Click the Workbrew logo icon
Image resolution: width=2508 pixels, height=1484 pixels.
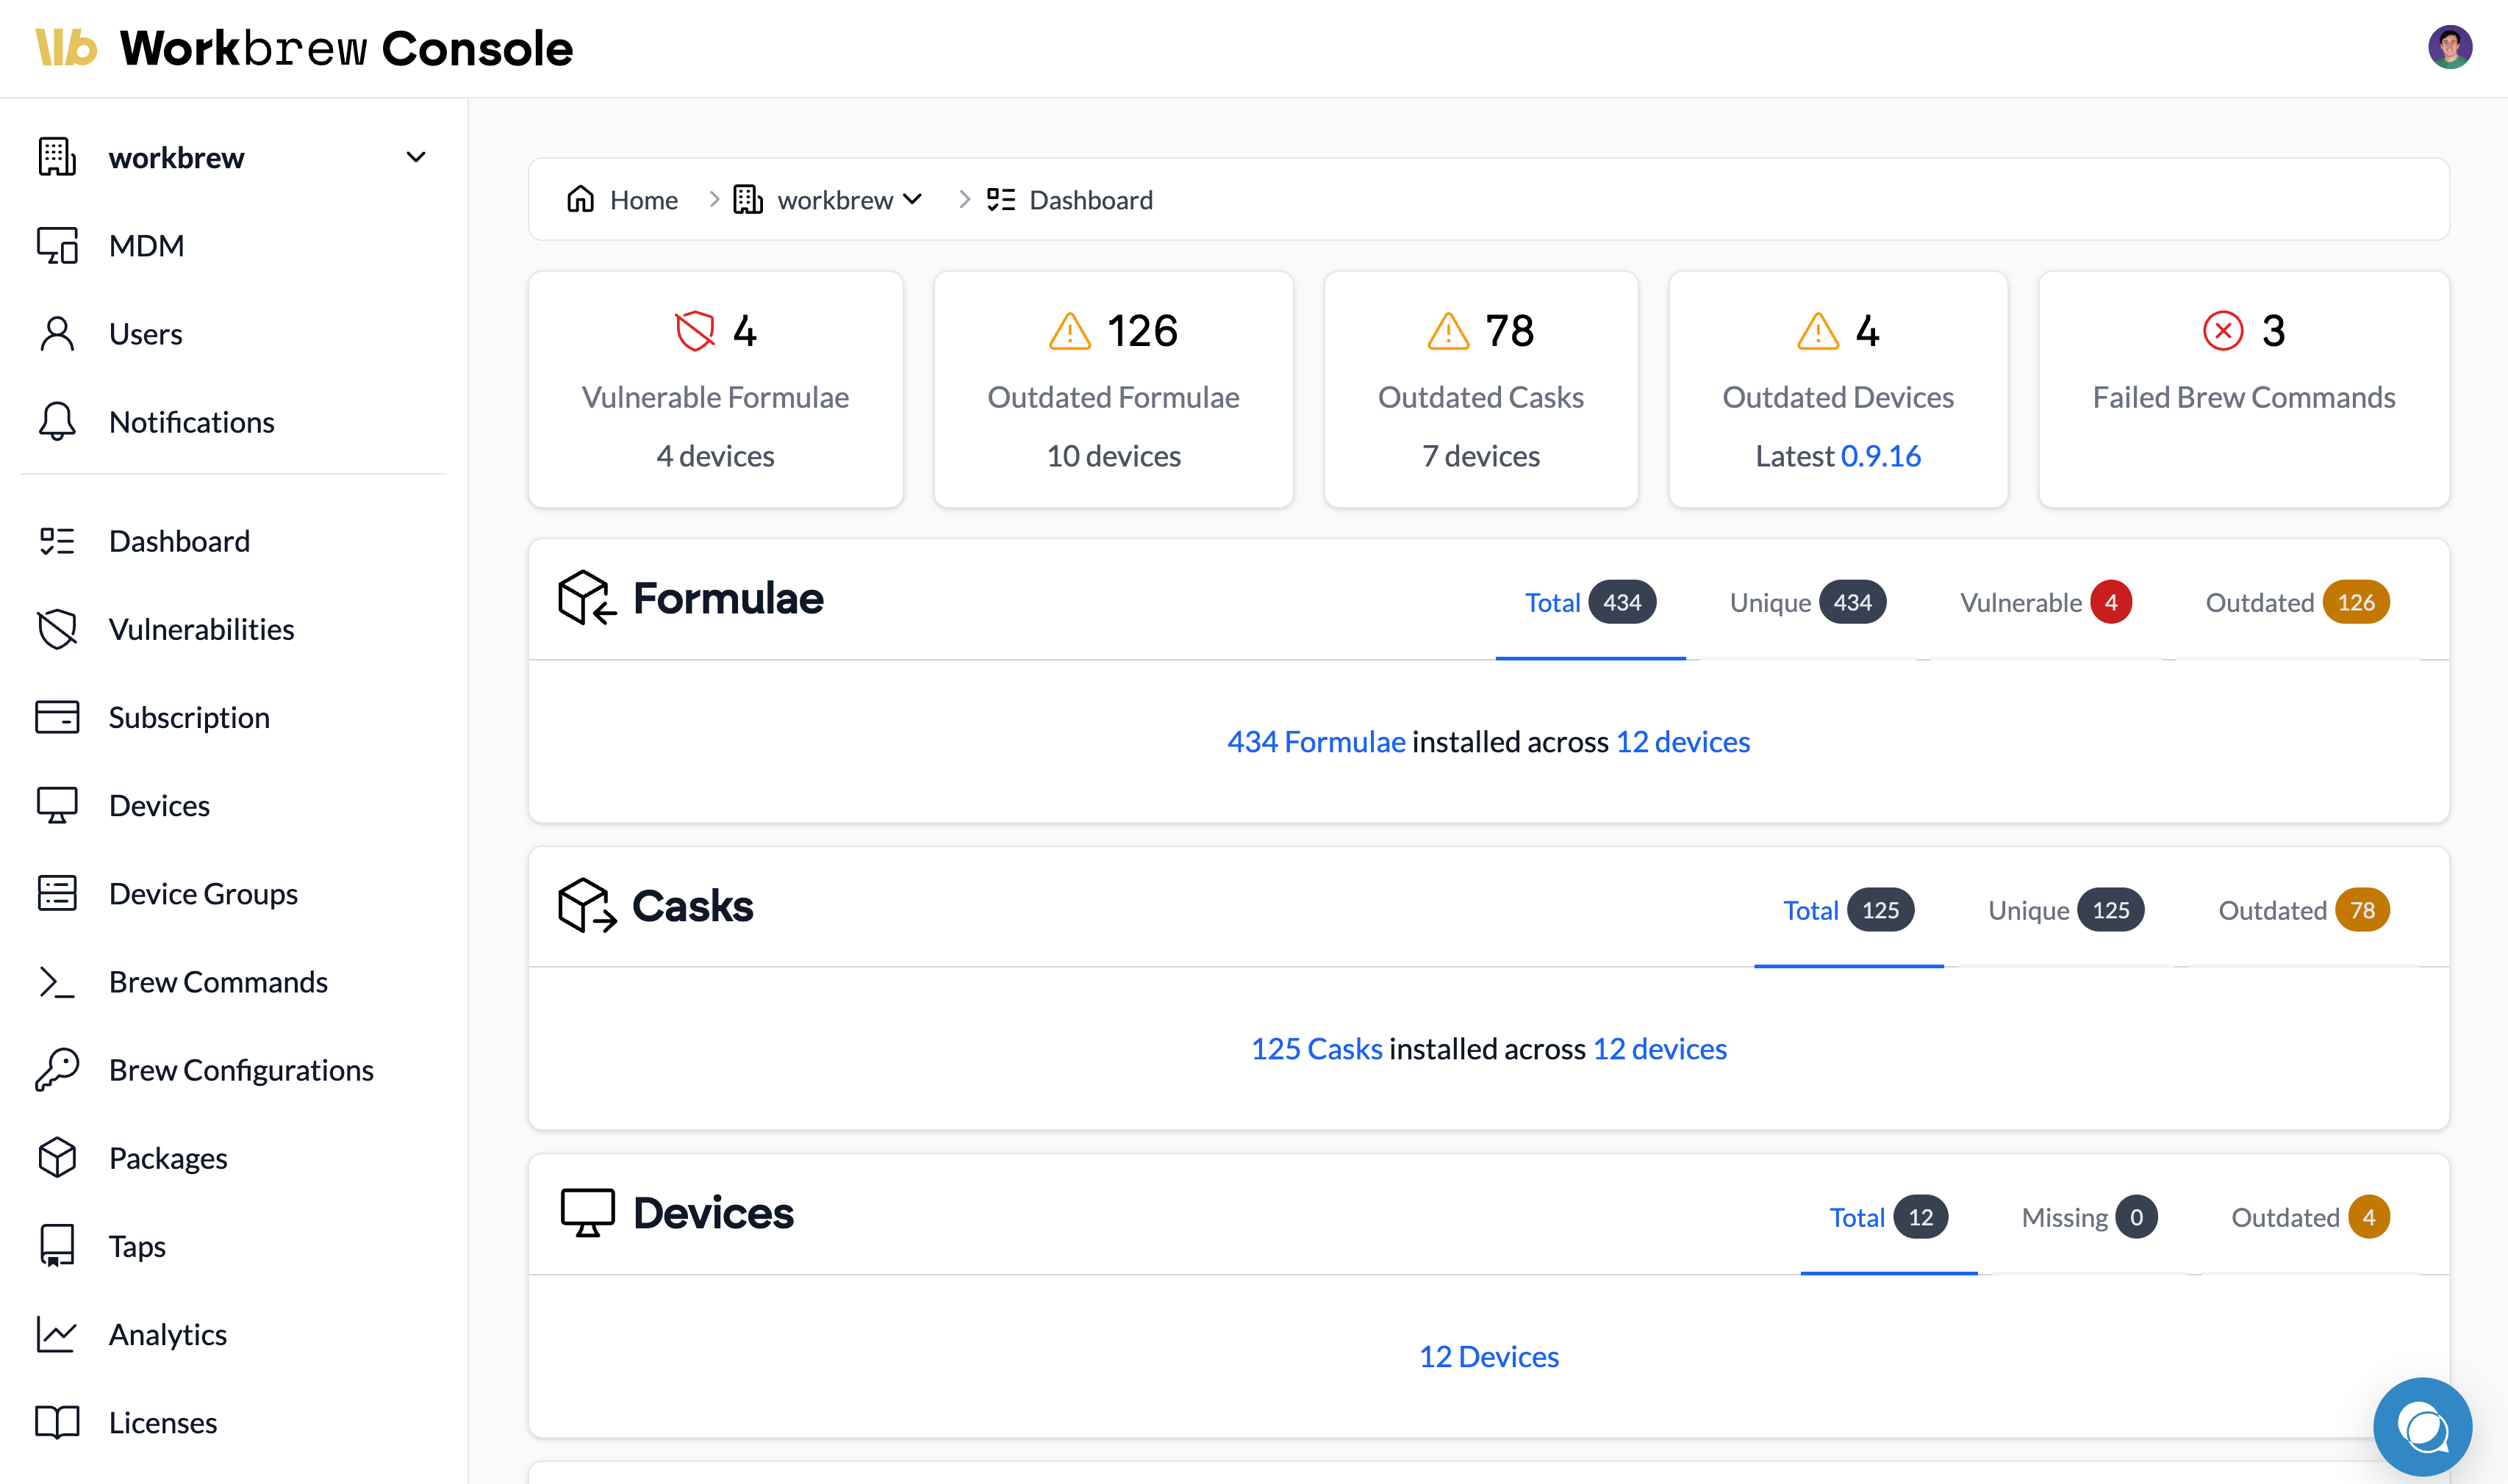click(66, 48)
